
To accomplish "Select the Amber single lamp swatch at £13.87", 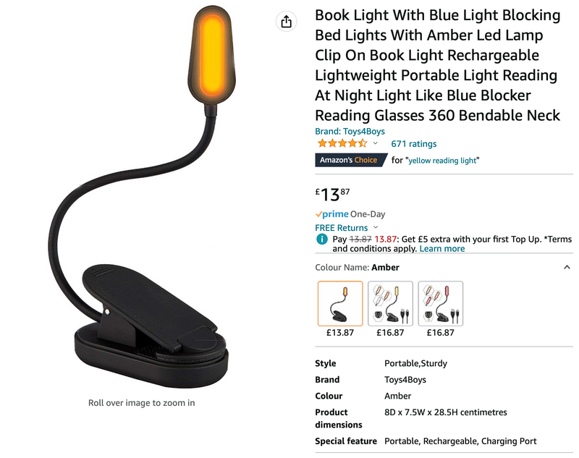I will [x=340, y=303].
